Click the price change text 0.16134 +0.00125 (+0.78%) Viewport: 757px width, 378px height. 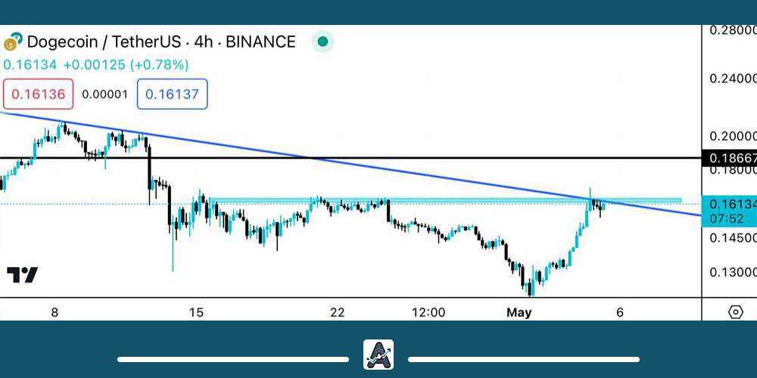[x=96, y=64]
